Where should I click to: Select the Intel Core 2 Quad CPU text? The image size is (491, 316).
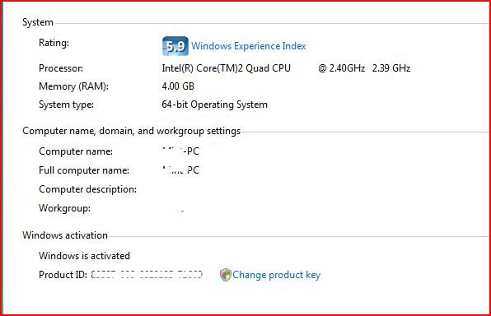226,68
